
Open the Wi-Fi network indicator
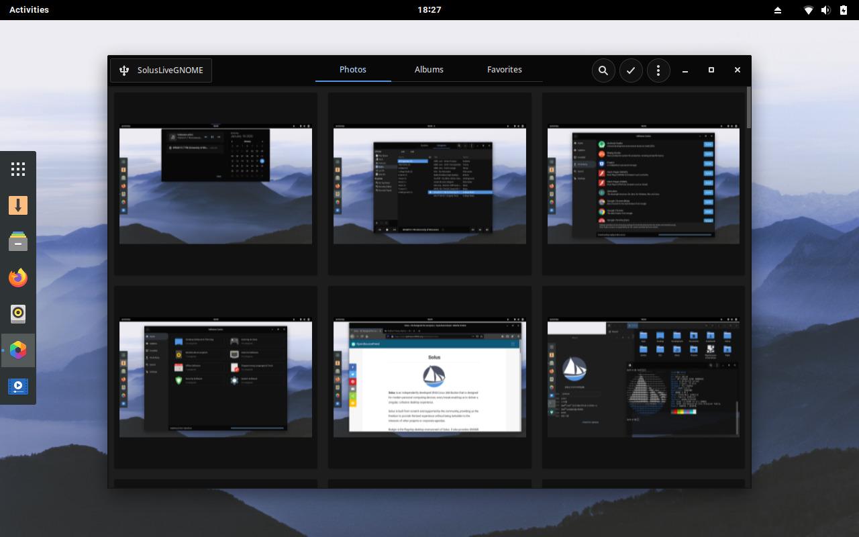point(809,10)
